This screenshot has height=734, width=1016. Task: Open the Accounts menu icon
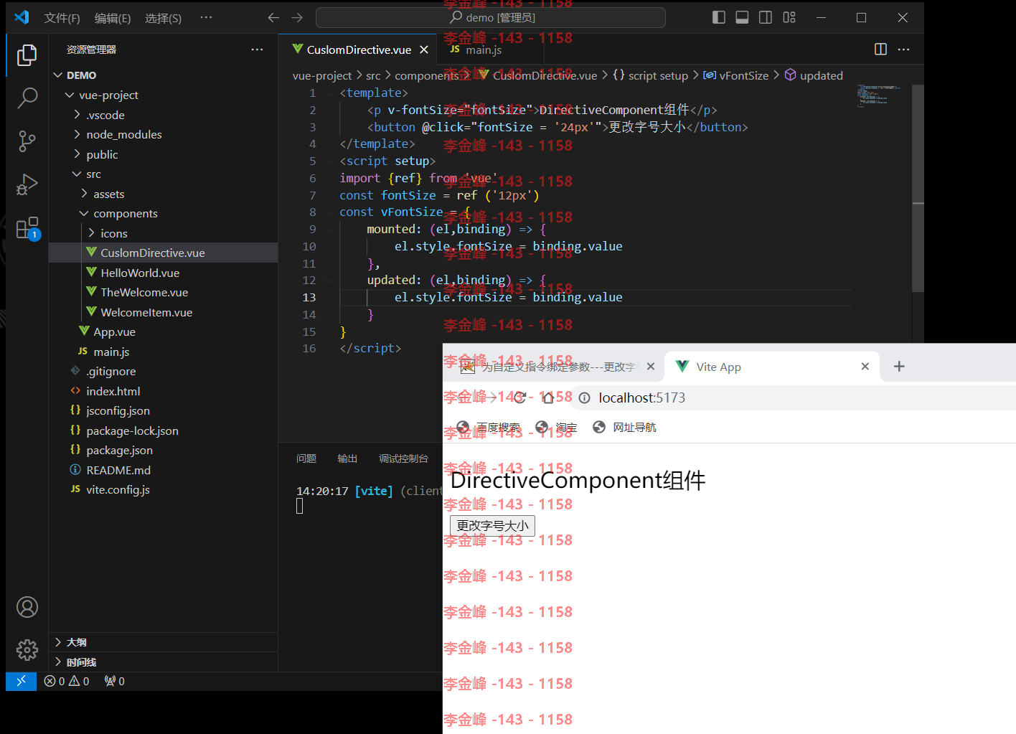coord(27,607)
